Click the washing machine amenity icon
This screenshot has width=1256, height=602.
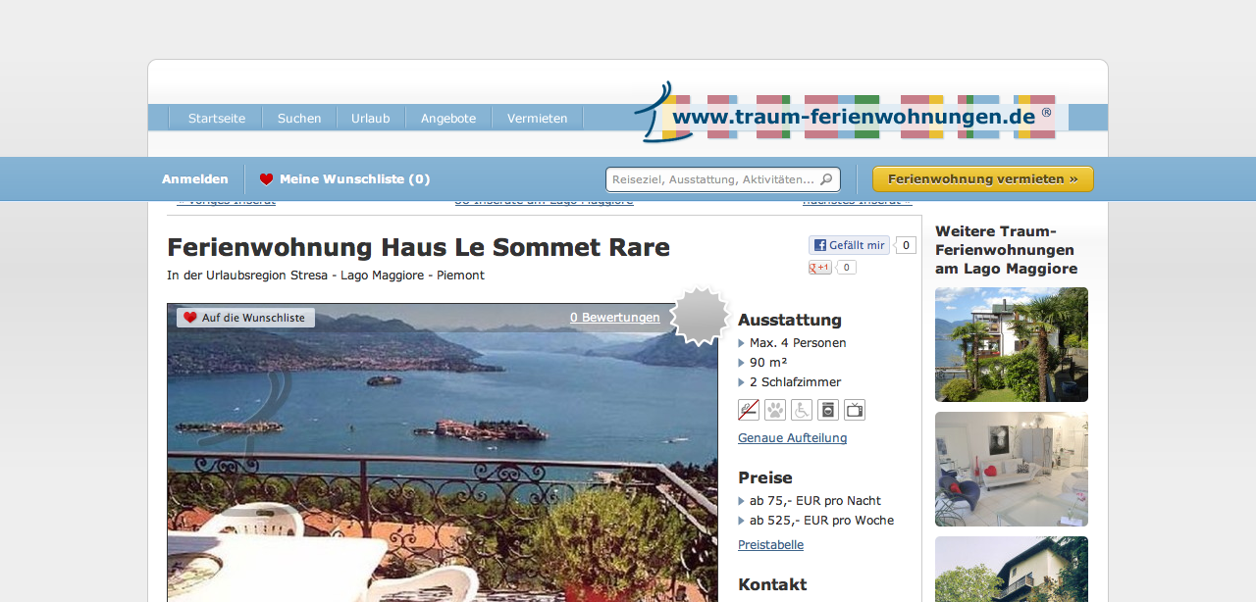click(828, 410)
